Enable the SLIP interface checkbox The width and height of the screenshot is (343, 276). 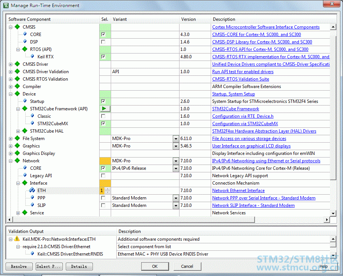(103, 205)
